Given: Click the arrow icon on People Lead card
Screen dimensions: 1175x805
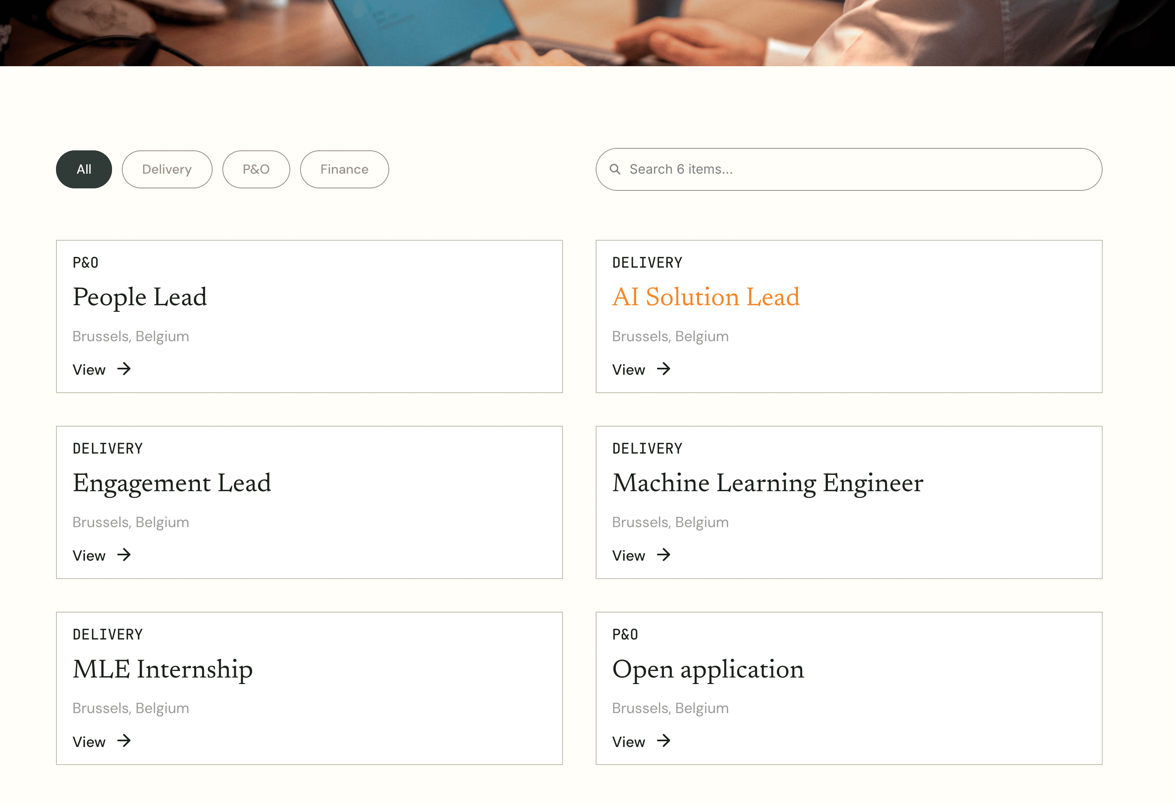Looking at the screenshot, I should [x=124, y=369].
